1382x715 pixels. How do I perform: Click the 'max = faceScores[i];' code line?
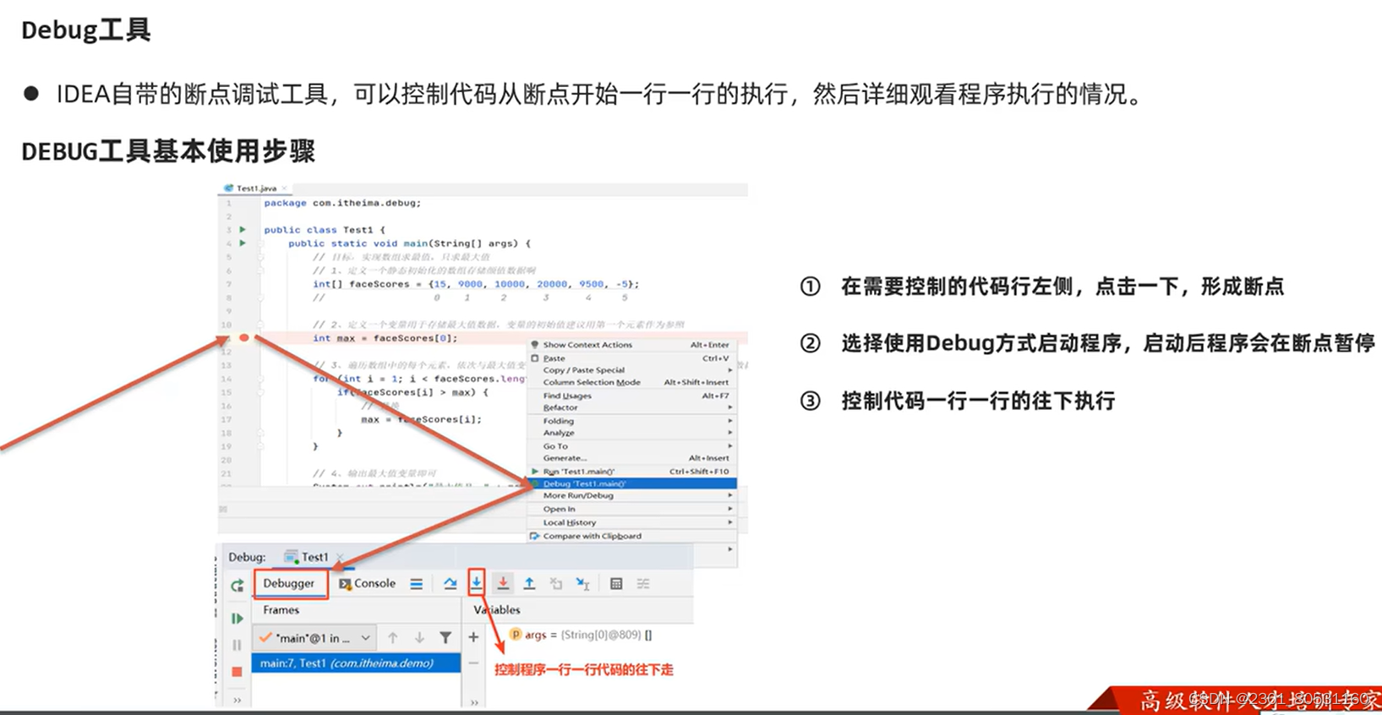point(421,419)
